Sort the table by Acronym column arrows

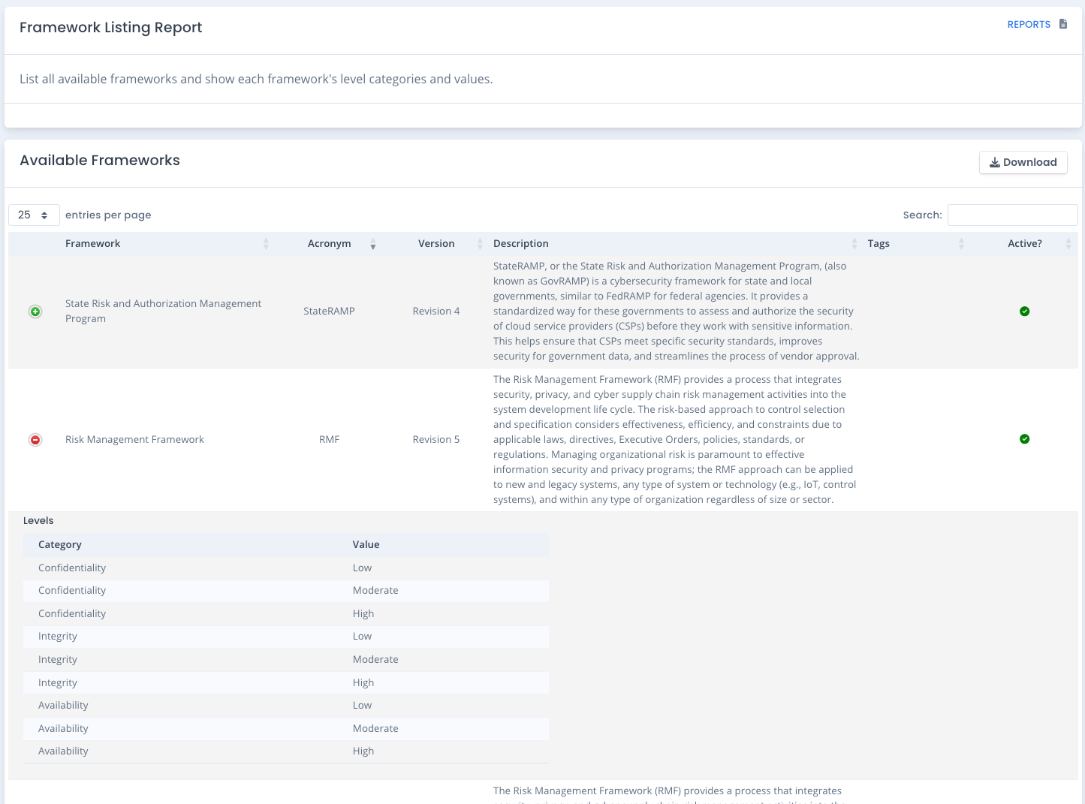[x=373, y=243]
